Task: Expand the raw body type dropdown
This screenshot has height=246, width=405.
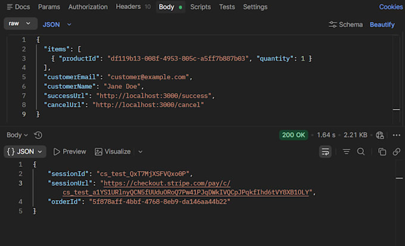Action: [20, 24]
